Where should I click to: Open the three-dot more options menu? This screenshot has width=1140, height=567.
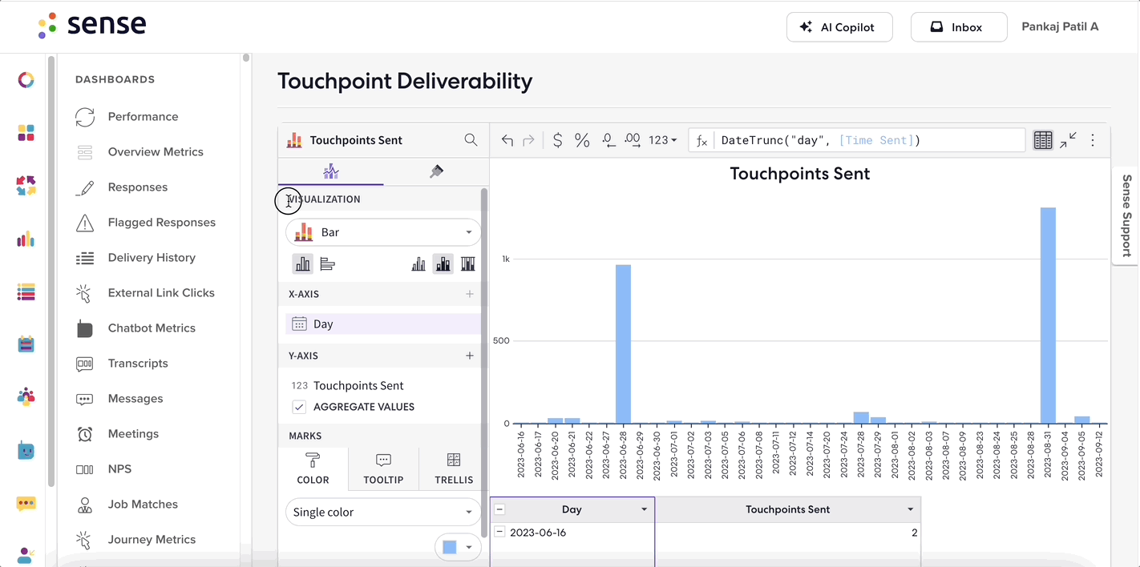(x=1092, y=140)
